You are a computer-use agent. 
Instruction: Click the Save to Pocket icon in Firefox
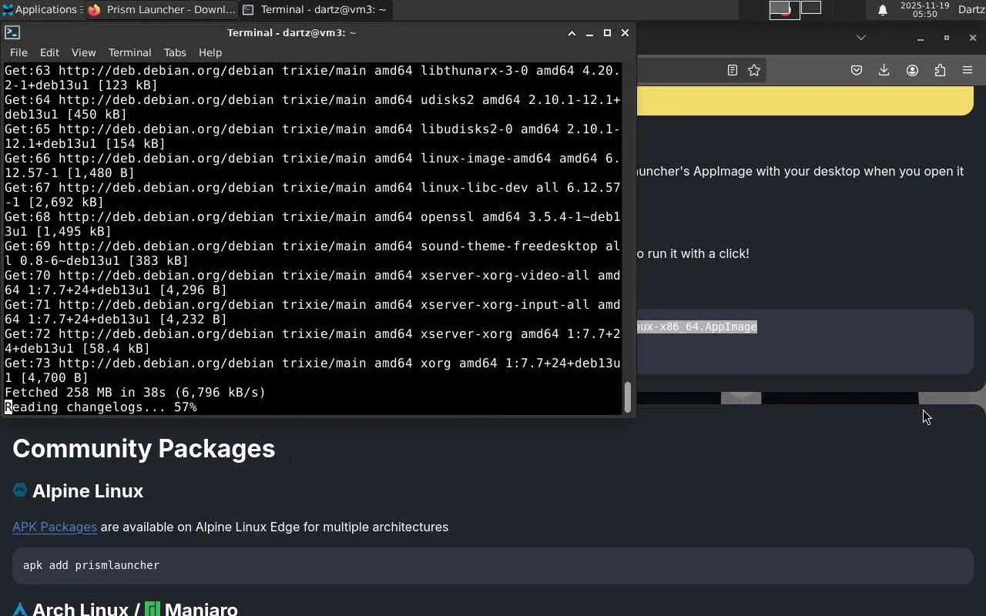tap(857, 70)
